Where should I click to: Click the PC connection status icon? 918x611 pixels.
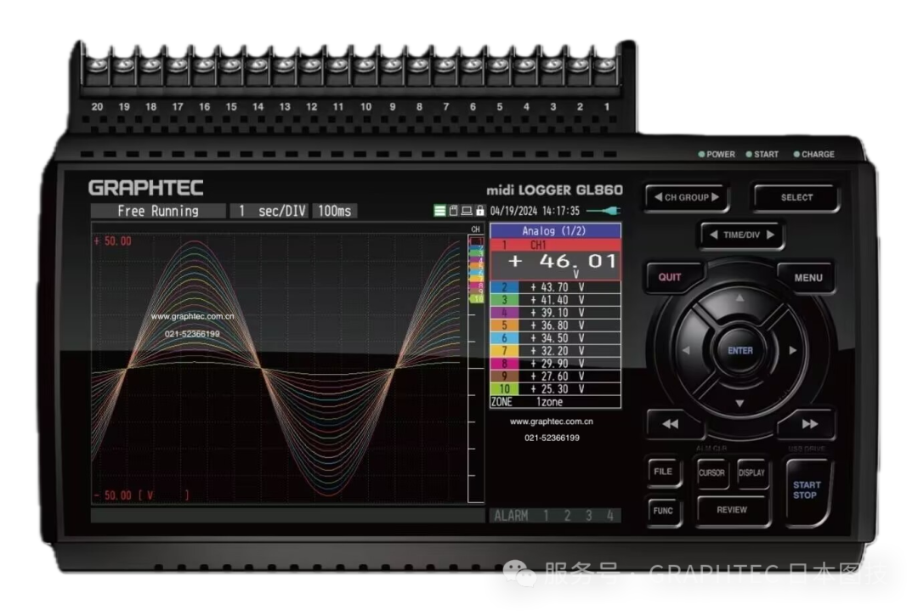(467, 211)
